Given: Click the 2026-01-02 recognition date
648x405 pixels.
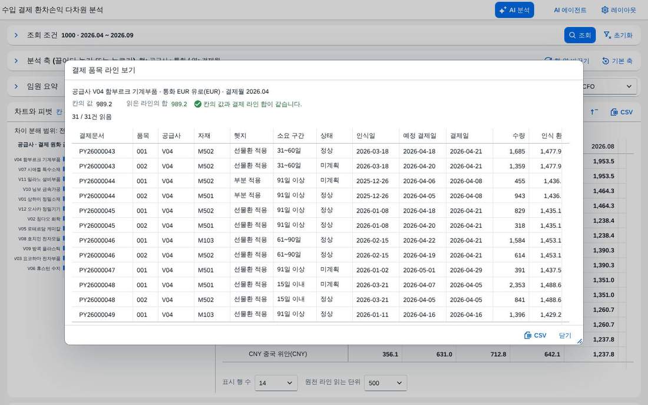Looking at the screenshot, I should pos(372,270).
